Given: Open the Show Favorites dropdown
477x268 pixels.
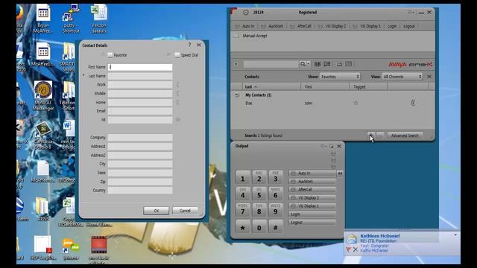Looking at the screenshot, I should (340, 77).
